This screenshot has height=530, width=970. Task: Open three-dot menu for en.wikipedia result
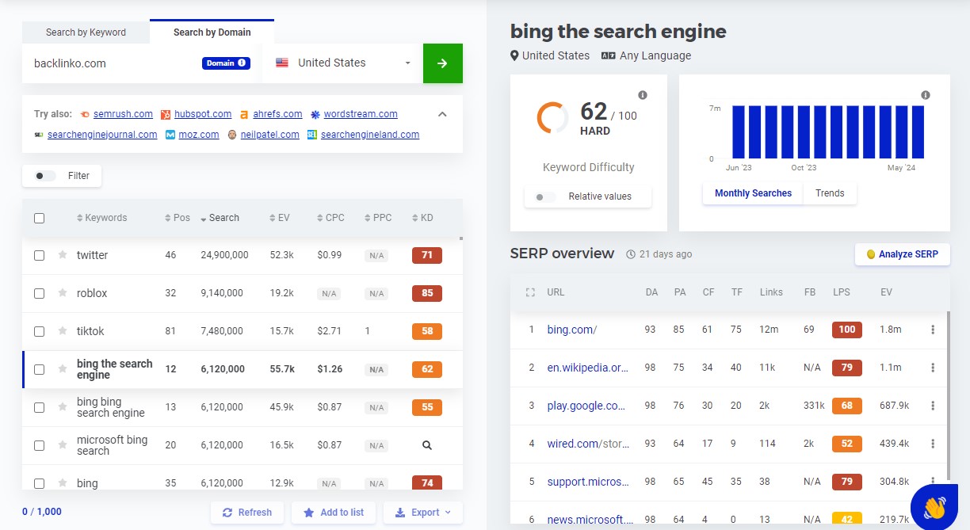pos(933,368)
